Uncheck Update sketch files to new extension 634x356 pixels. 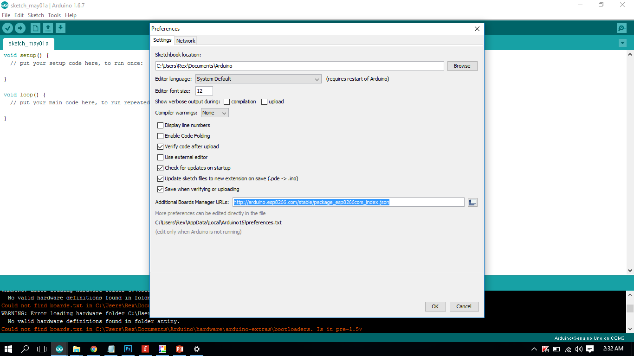[x=161, y=178]
